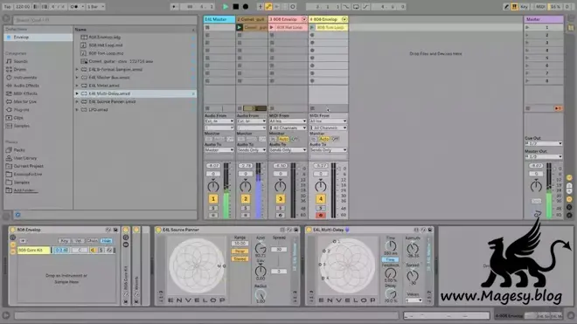Click the Arrangement Record button

[246, 7]
